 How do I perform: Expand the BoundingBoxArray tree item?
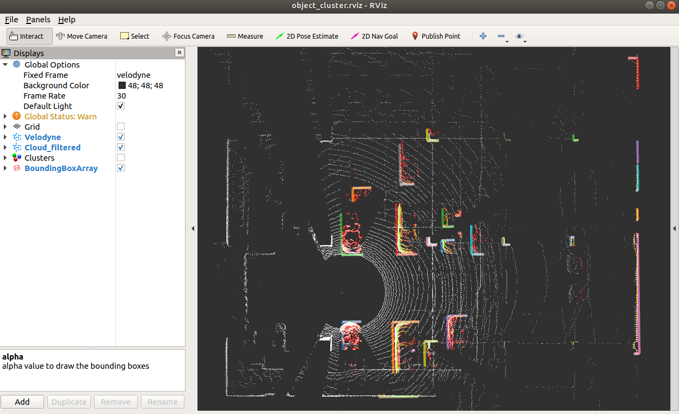pyautogui.click(x=5, y=168)
